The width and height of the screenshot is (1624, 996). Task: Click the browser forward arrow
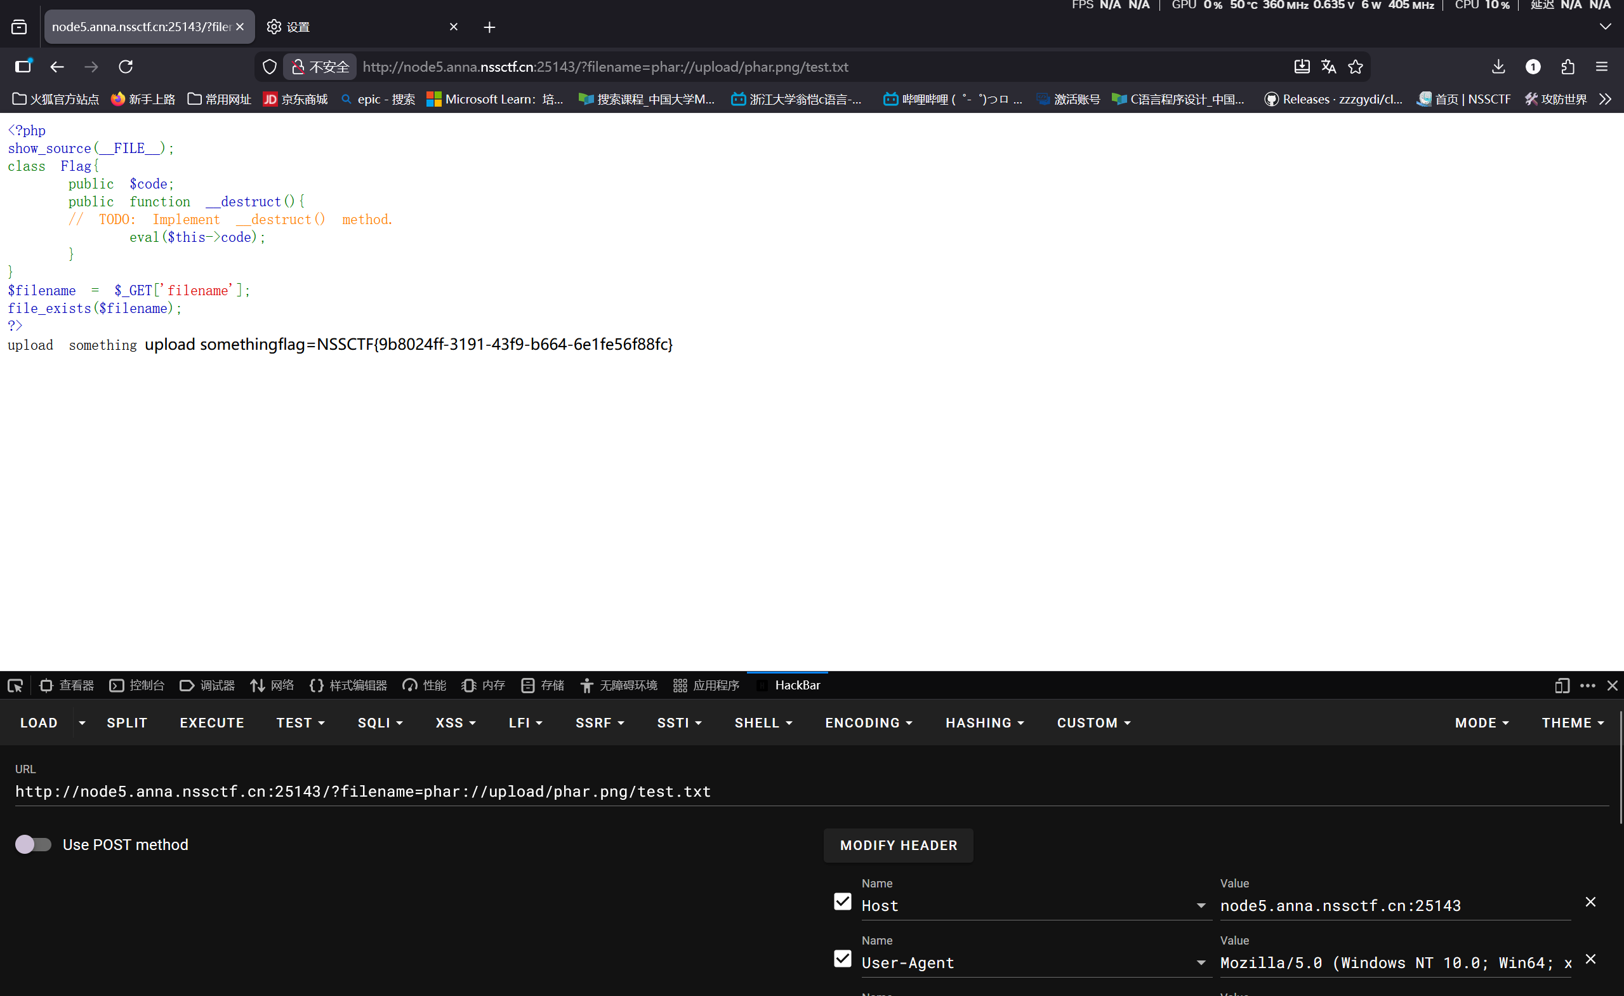(91, 67)
